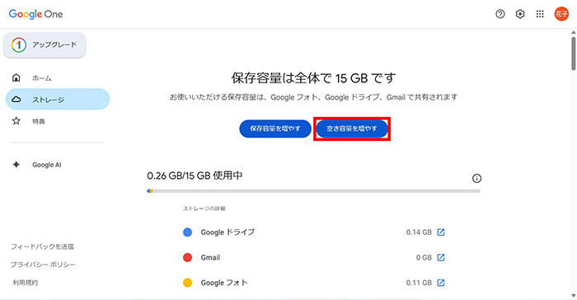Open the Gmail external link icon
The width and height of the screenshot is (577, 300).
coord(441,257)
